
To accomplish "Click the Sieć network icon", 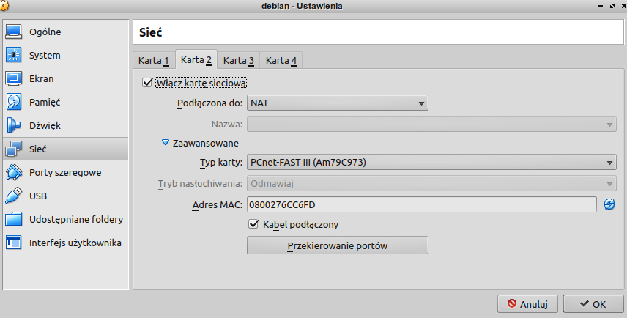I will click(14, 149).
